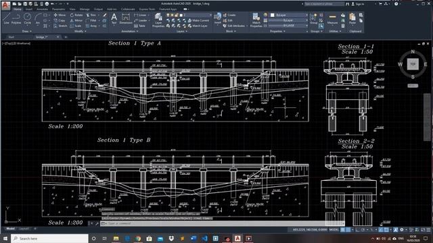Toggle annotation visibility icon in status bar
Screen dimensions: 433x243
[396, 230]
